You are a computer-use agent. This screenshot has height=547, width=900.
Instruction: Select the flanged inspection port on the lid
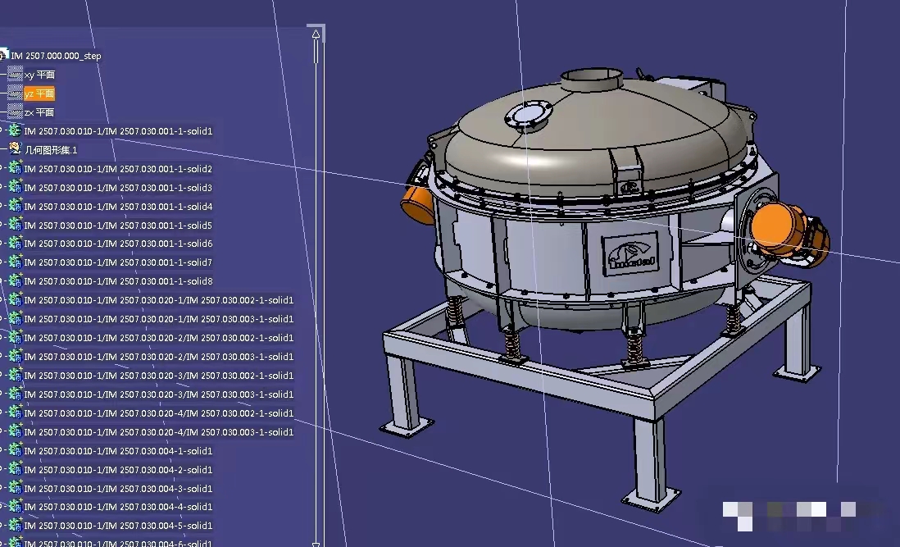pyautogui.click(x=528, y=114)
